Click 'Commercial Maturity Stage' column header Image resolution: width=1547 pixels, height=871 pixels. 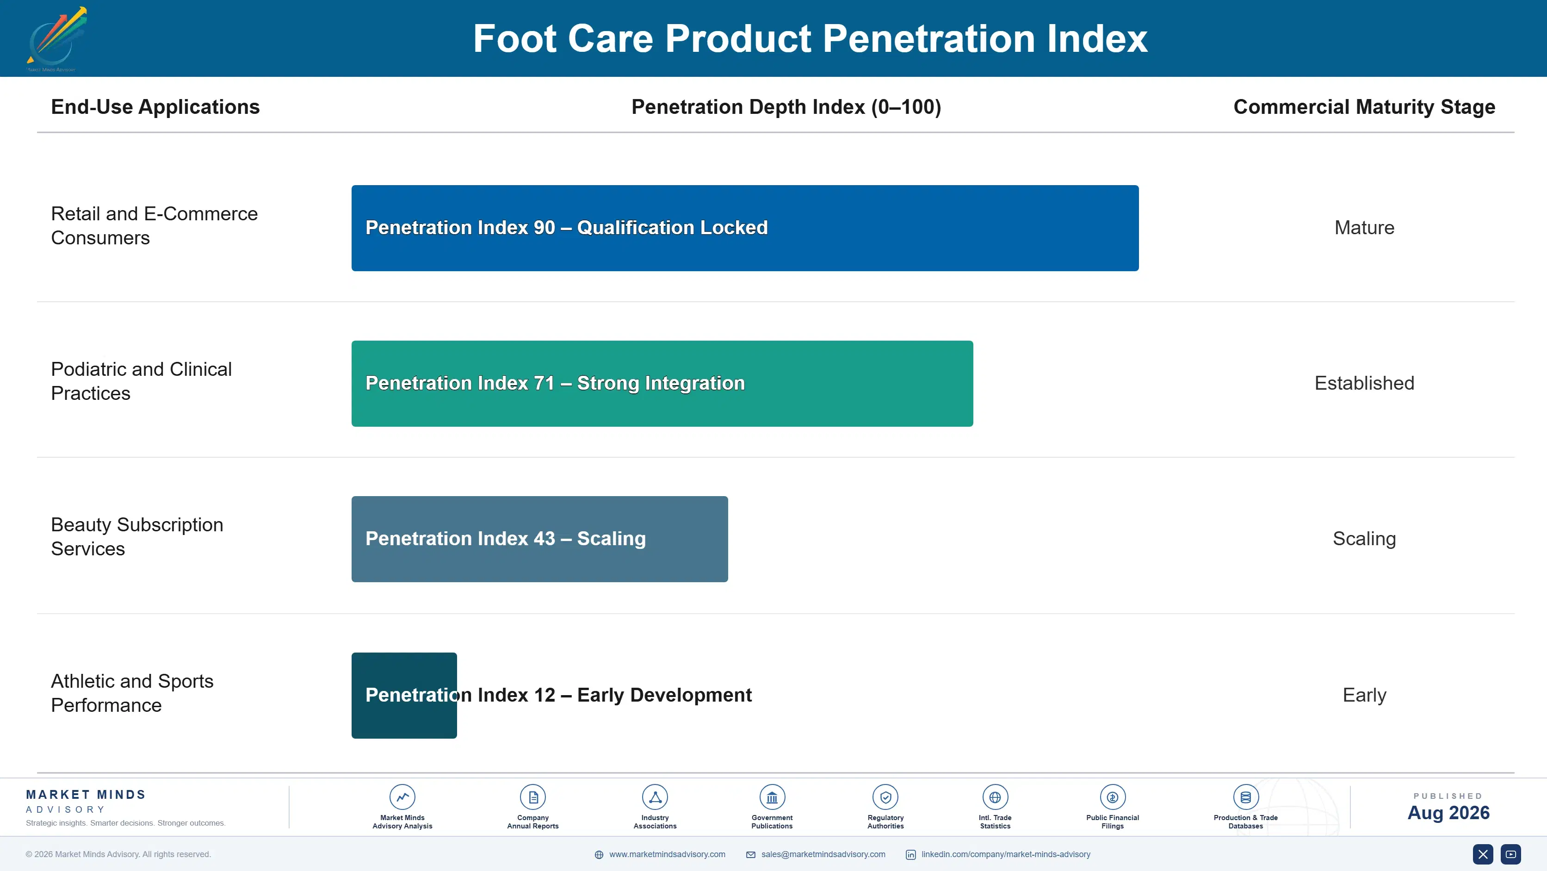(1364, 107)
